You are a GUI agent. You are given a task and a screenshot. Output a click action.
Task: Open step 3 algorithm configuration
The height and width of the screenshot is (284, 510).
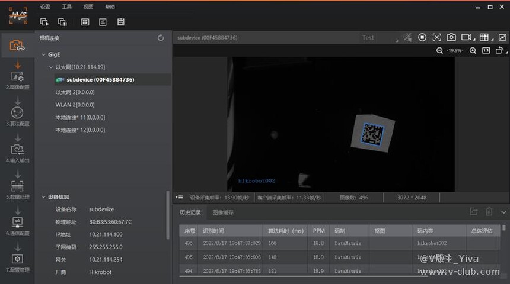click(18, 117)
